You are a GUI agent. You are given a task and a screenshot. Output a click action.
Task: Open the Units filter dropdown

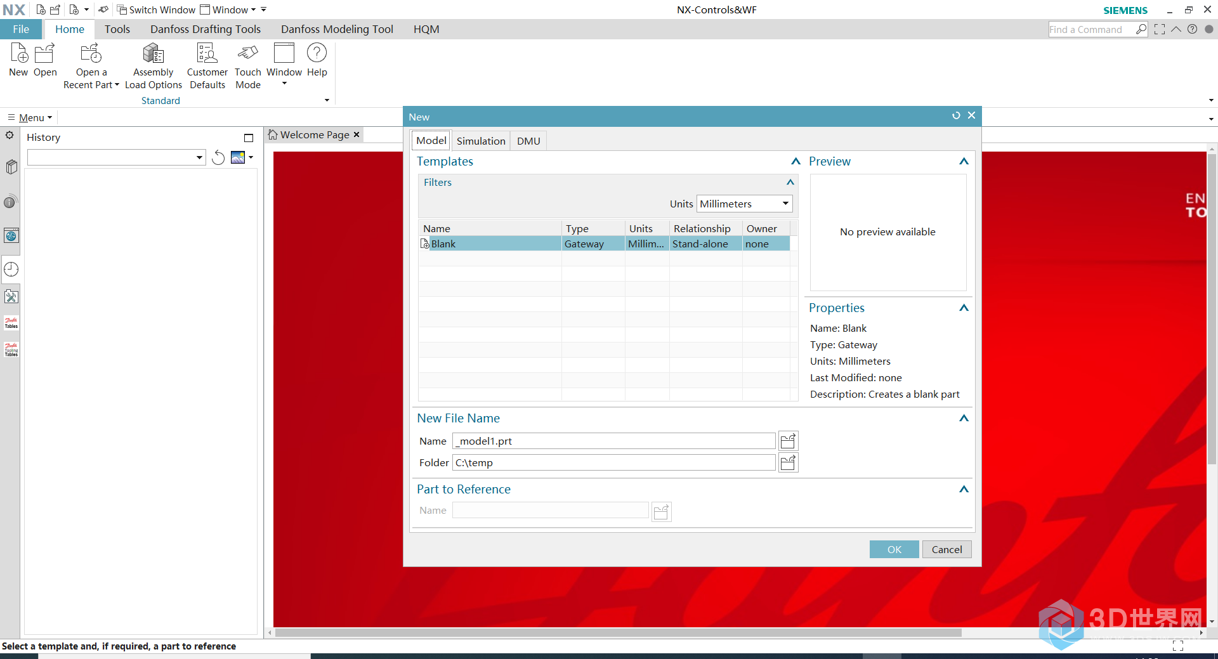click(x=785, y=204)
